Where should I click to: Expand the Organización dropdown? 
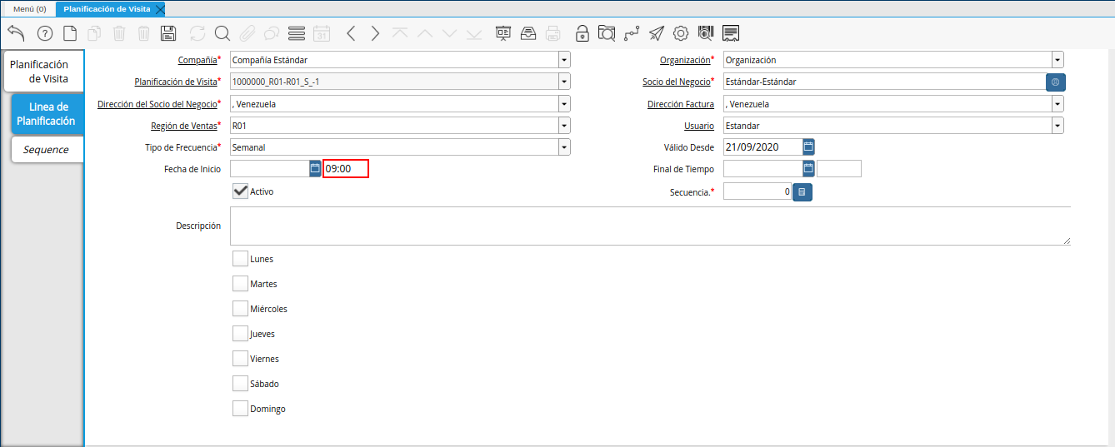(x=1057, y=60)
